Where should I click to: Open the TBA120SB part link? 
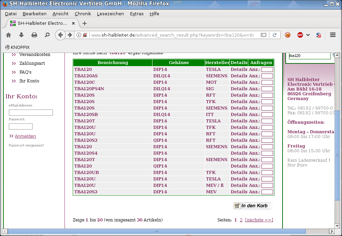coord(86,115)
